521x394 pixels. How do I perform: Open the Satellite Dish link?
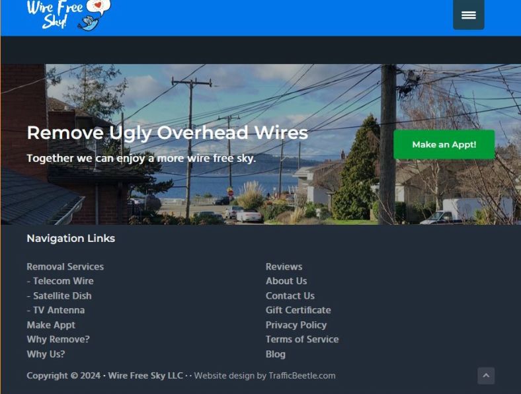click(59, 295)
